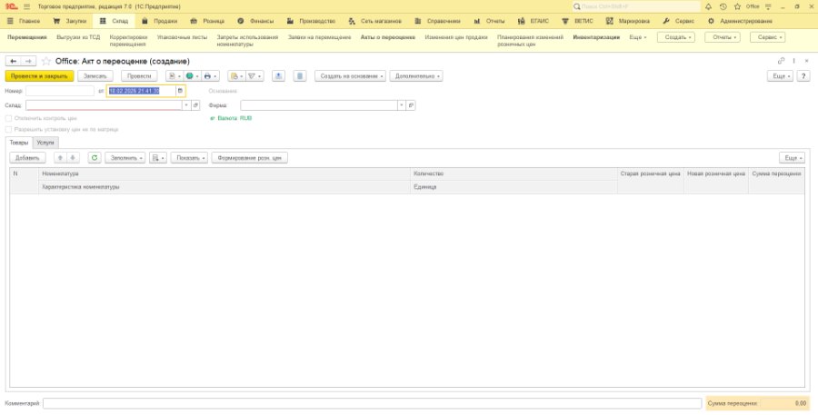
Task: Open the title bar settings menu icon
Action: pyautogui.click(x=768, y=6)
